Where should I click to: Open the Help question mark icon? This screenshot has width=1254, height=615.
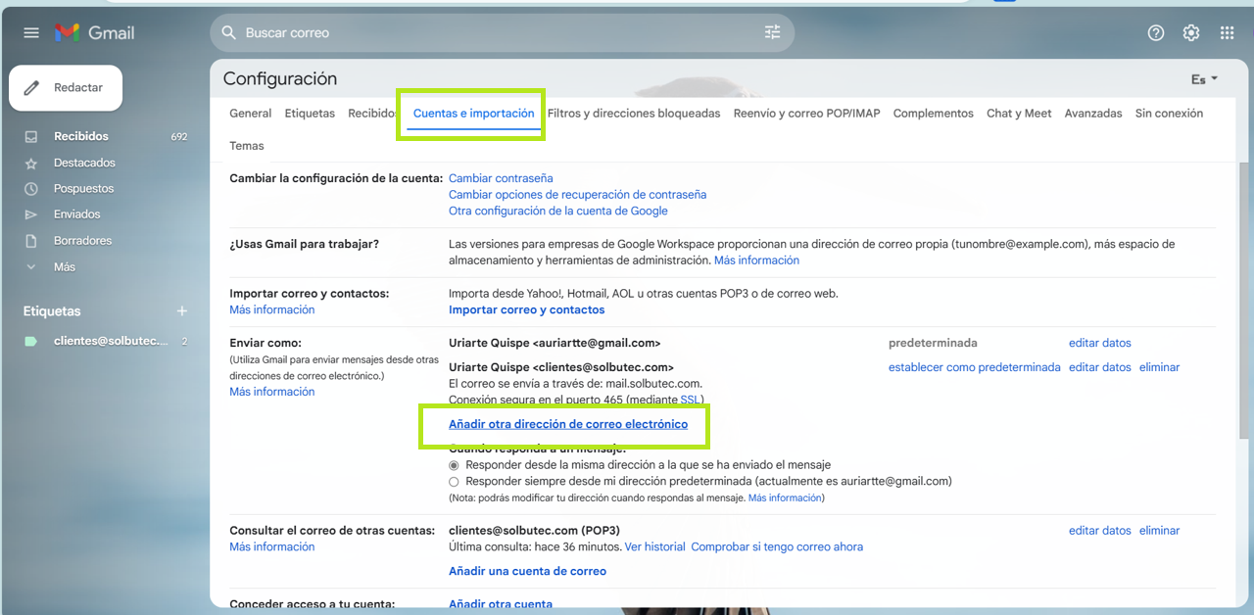click(1156, 32)
